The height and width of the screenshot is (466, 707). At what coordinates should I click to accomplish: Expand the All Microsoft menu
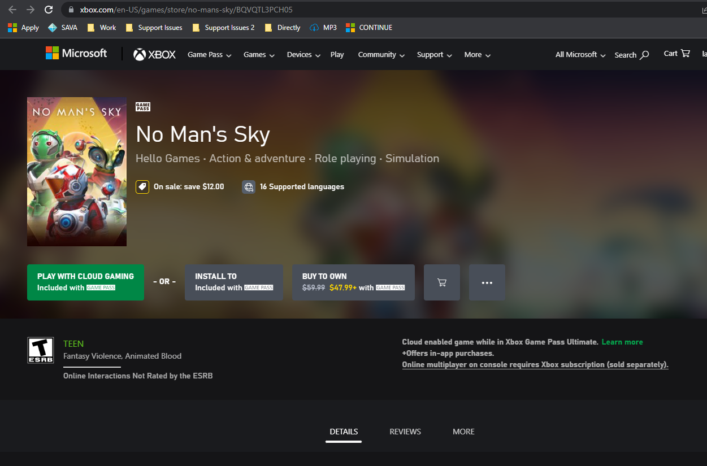580,55
